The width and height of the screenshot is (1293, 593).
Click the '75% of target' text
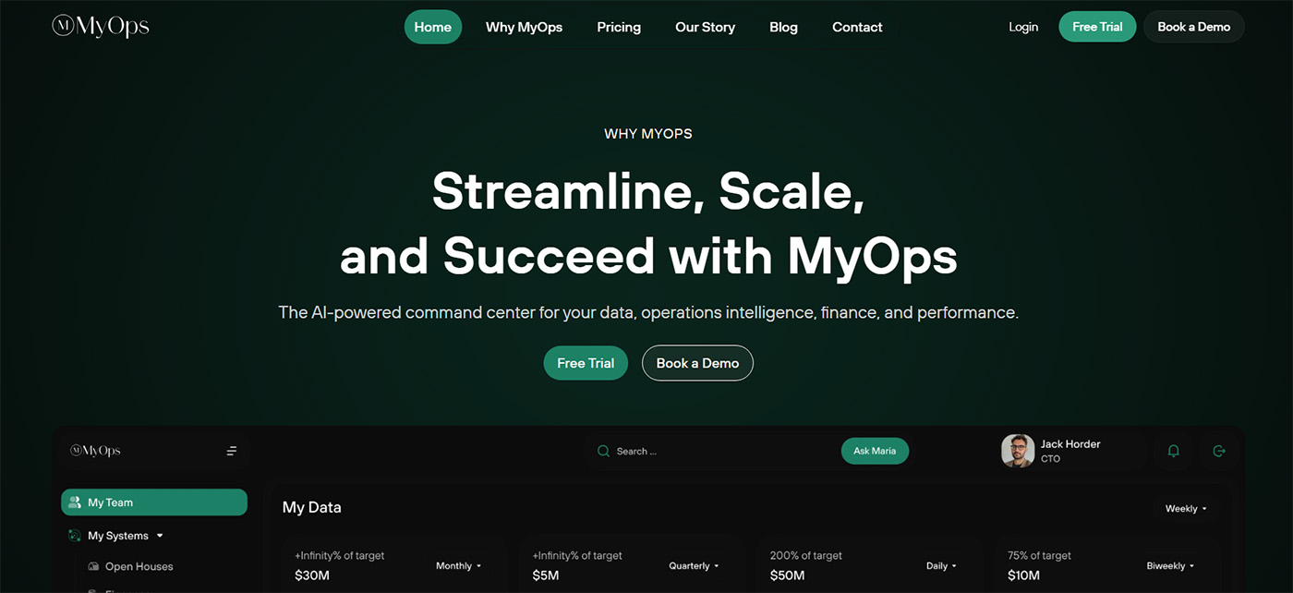tap(1039, 555)
